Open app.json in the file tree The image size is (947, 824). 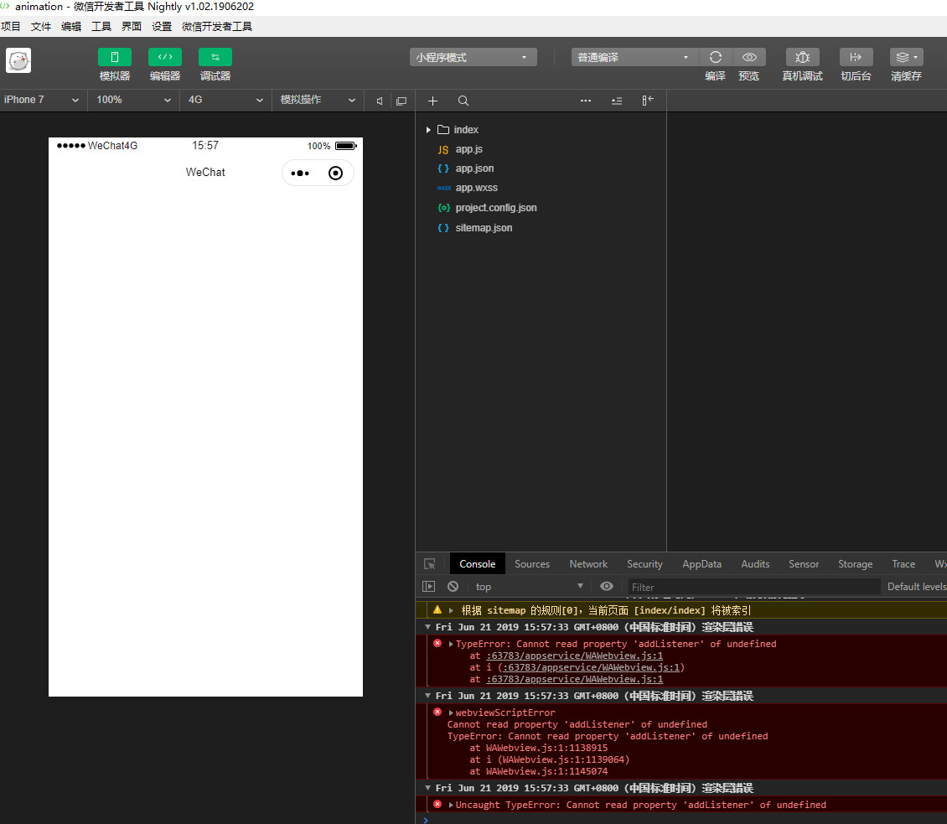(x=474, y=168)
